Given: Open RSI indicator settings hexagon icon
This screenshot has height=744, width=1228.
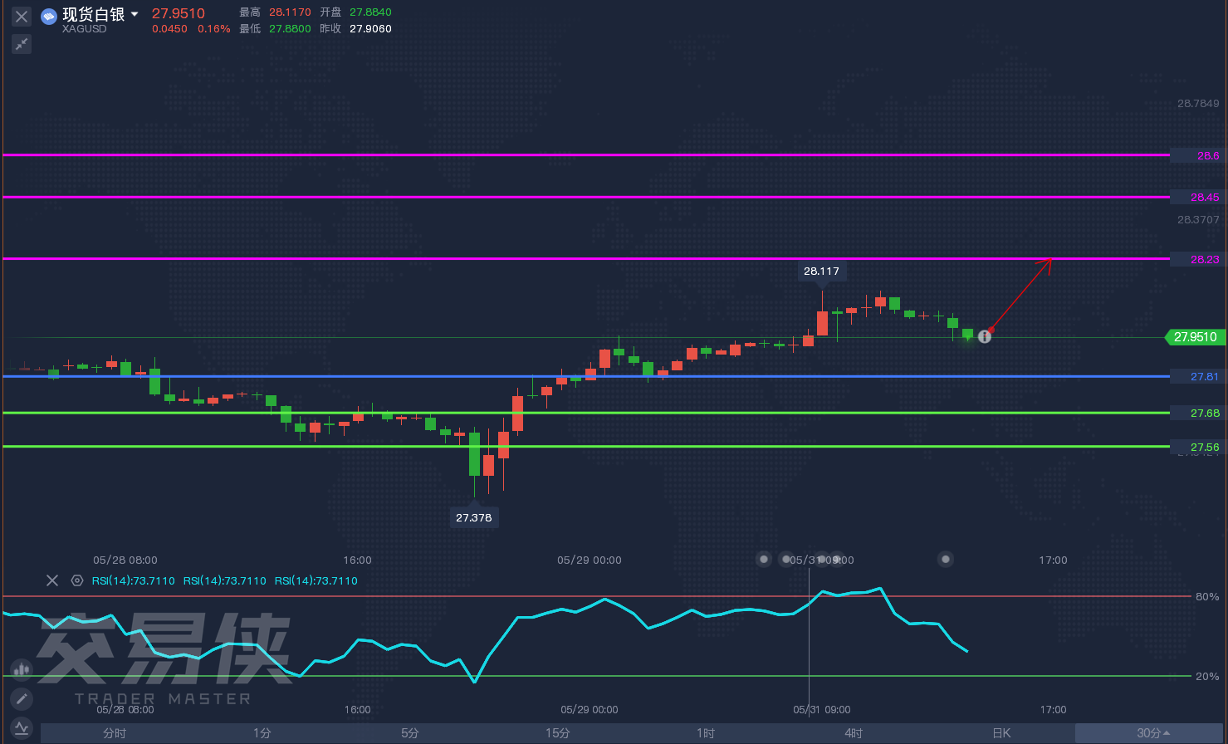Looking at the screenshot, I should tap(77, 580).
